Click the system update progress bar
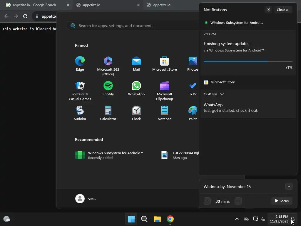Screen dimensions: 301x226 tap(248, 62)
